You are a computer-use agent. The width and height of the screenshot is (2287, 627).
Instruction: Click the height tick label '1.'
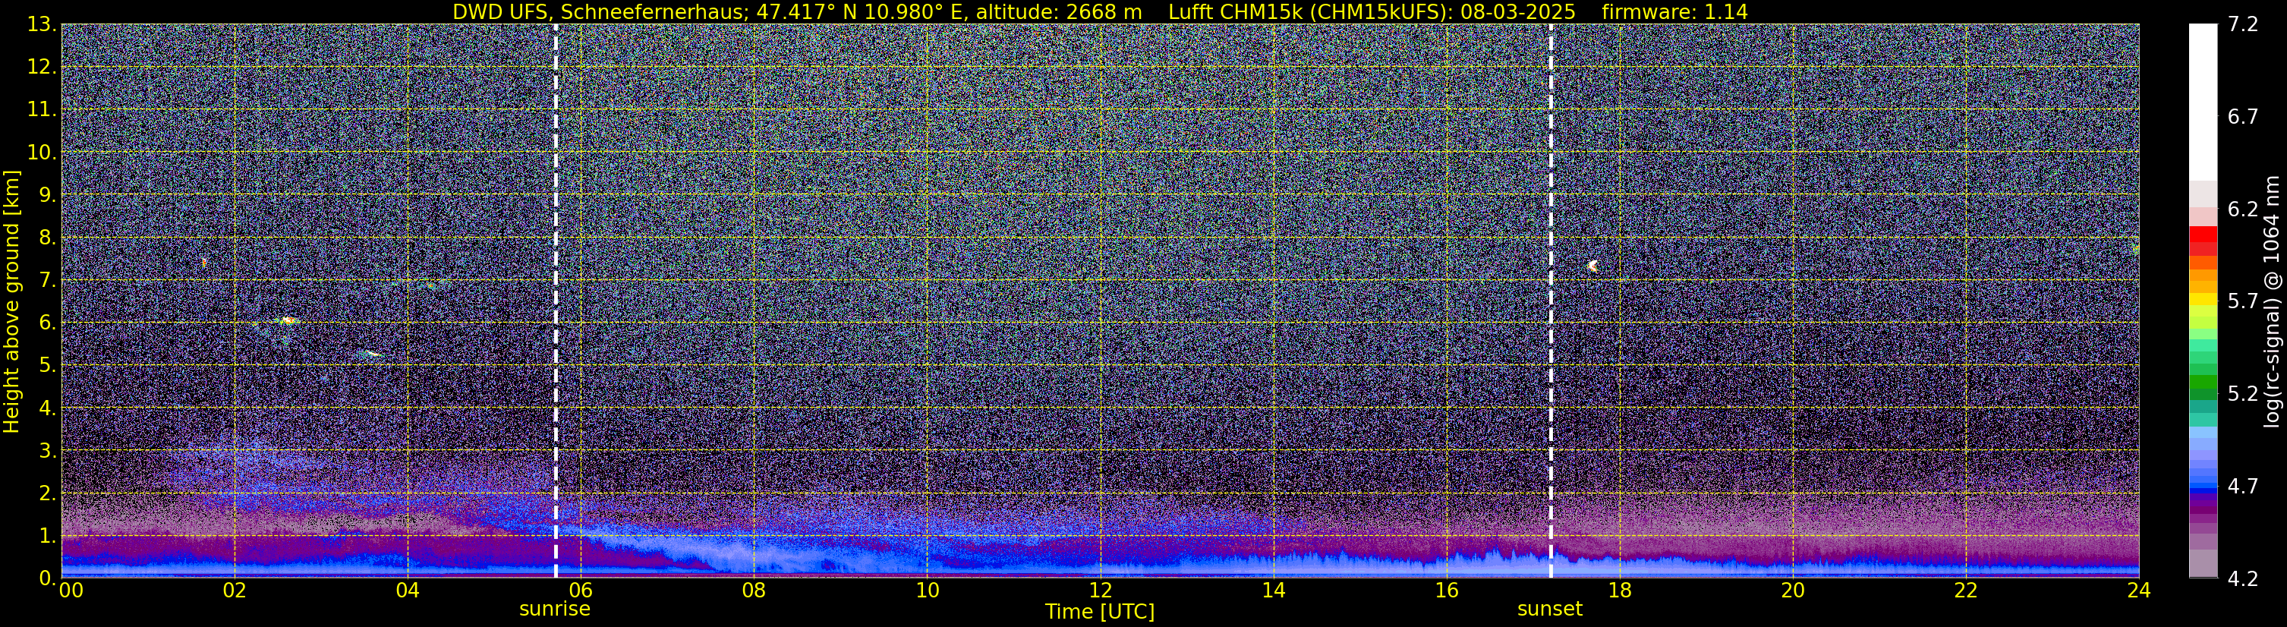48,535
